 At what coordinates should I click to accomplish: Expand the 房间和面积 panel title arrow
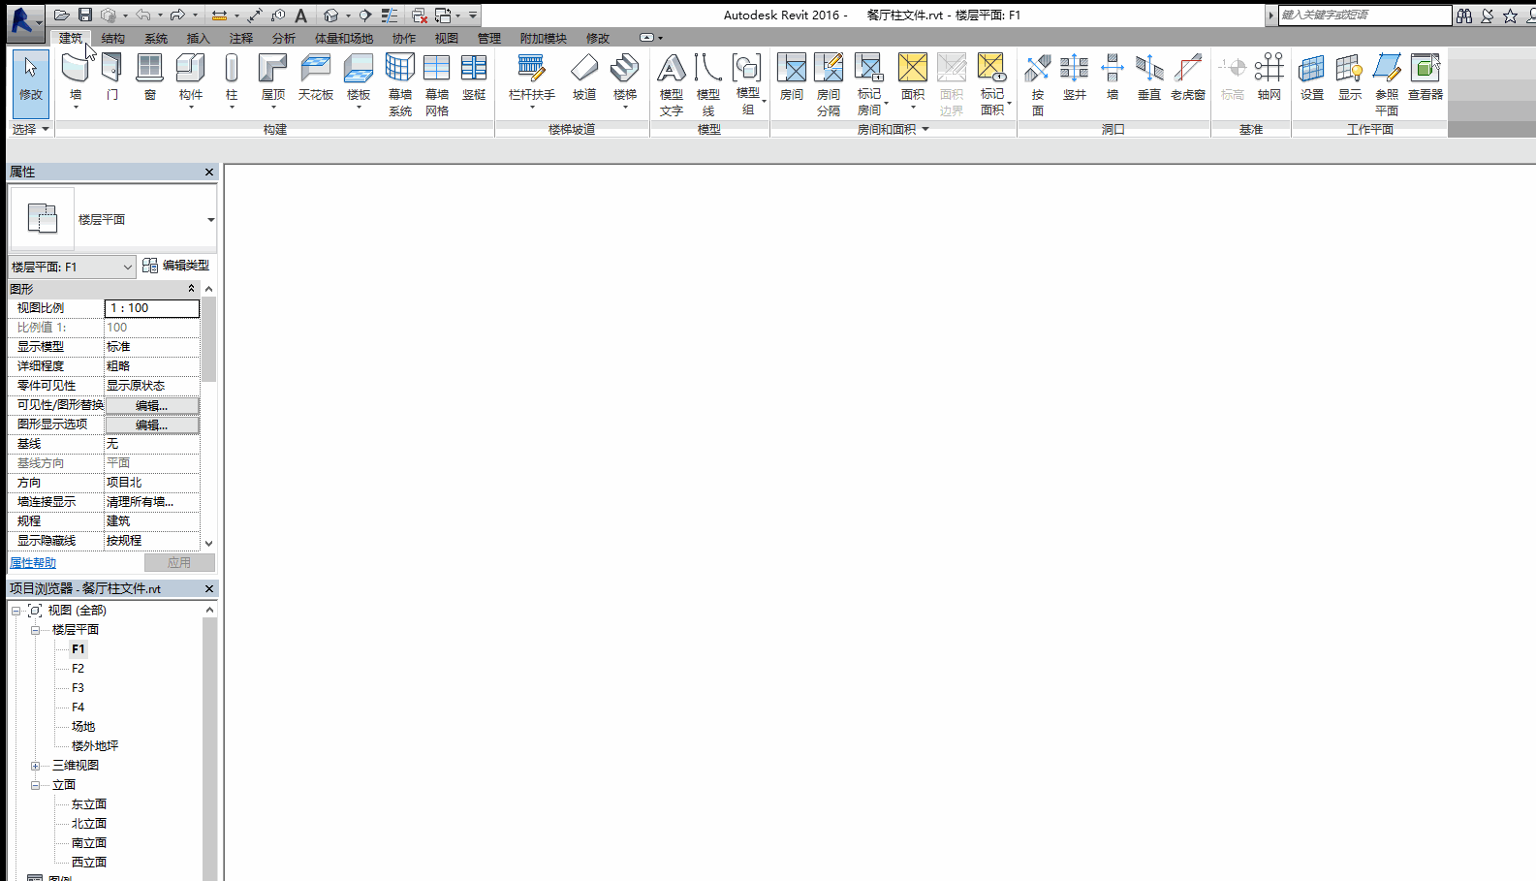pos(925,129)
